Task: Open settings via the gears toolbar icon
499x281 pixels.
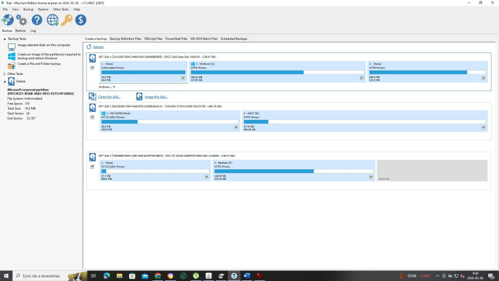Action: [22, 20]
